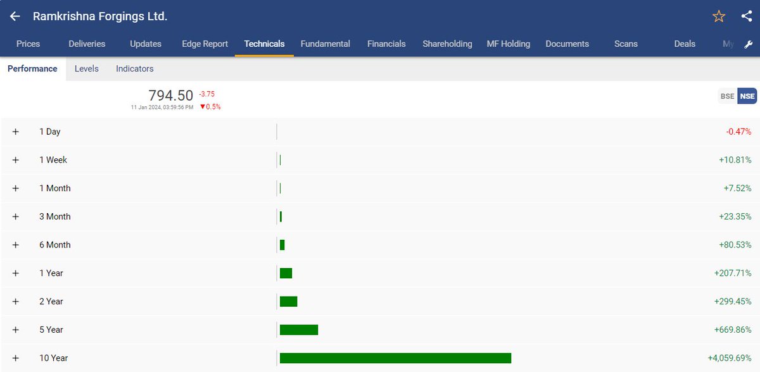
Task: Expand the 5 Year performance row
Action: [x=16, y=330]
